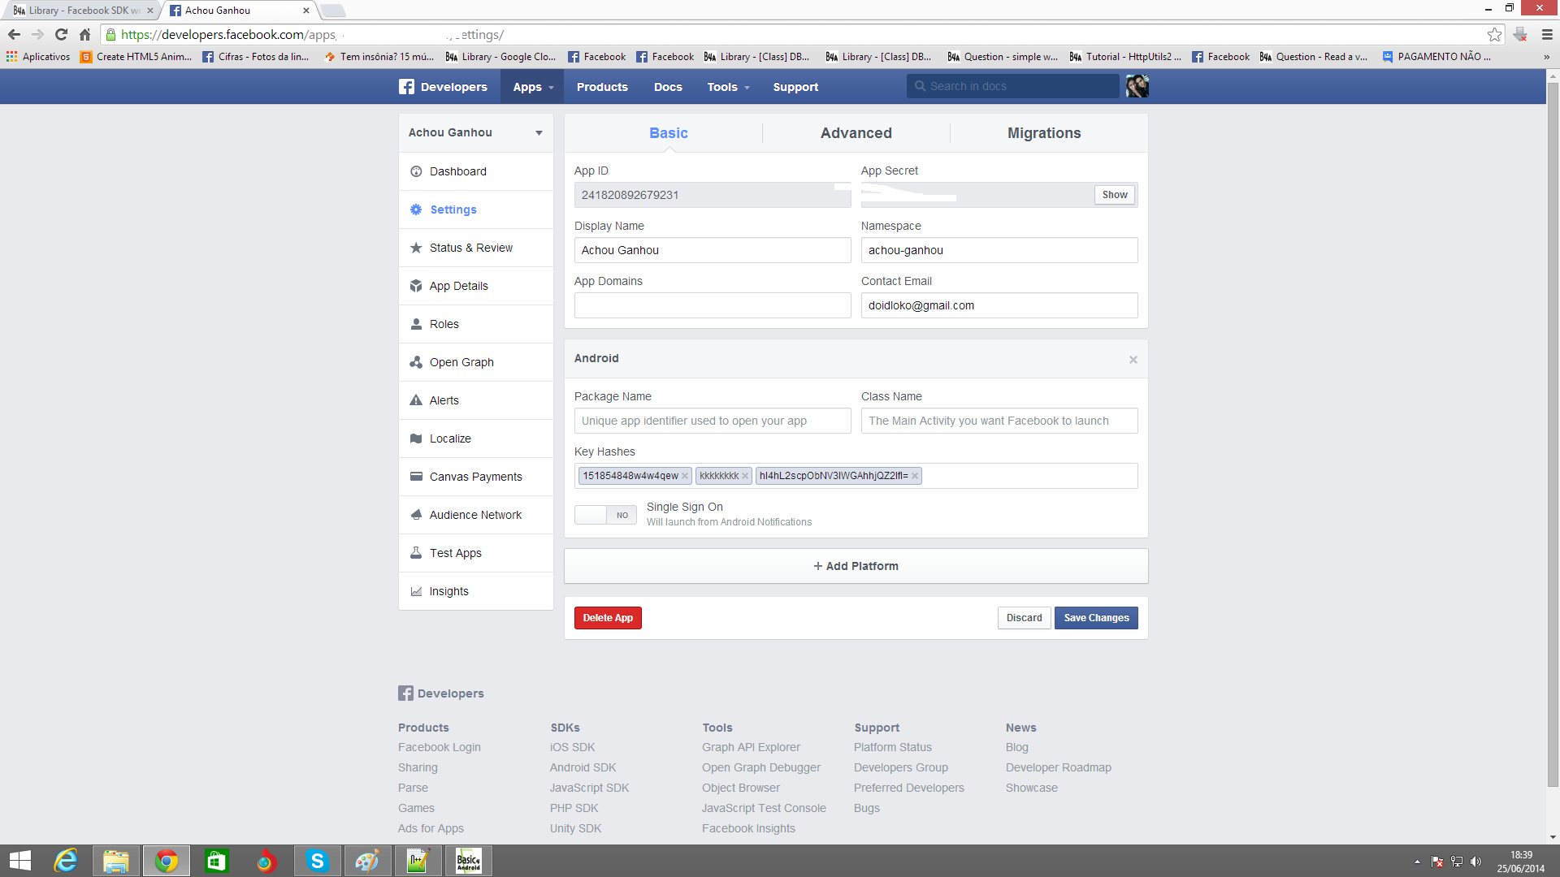
Task: Remove the kkkkkkkk key hash
Action: 745,476
